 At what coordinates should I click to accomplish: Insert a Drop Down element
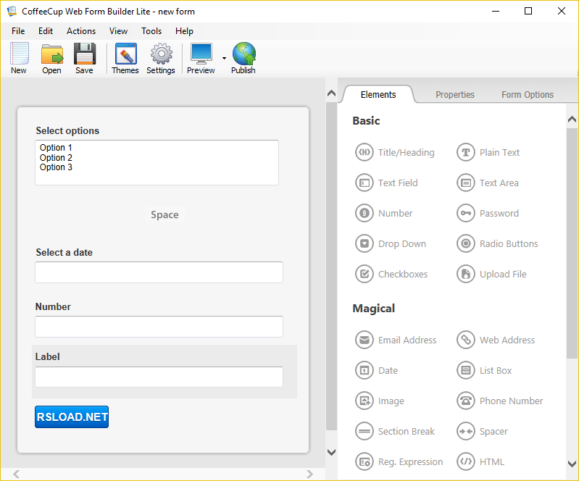[x=391, y=244]
